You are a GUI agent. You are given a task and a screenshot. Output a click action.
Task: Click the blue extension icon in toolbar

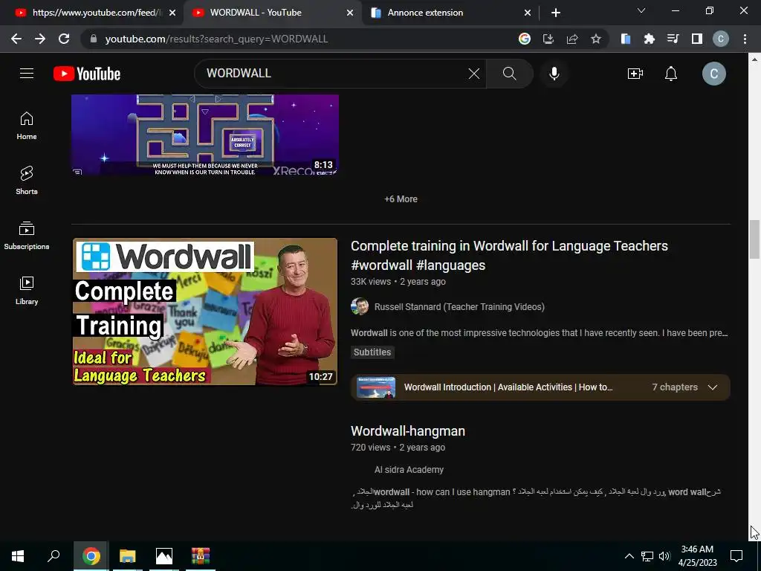(x=625, y=39)
